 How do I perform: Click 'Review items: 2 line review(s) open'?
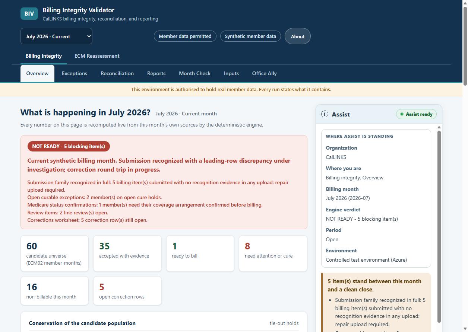[x=68, y=213]
